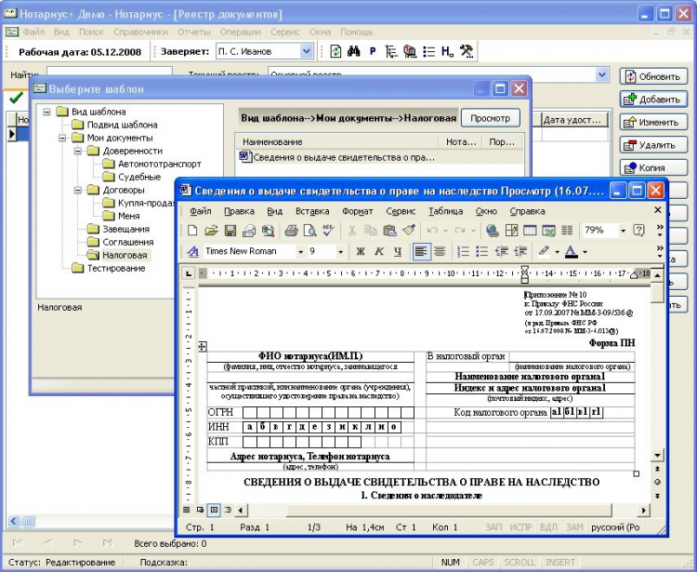Click the Word Help question icon
Screen dimensions: 697x572
(638, 231)
